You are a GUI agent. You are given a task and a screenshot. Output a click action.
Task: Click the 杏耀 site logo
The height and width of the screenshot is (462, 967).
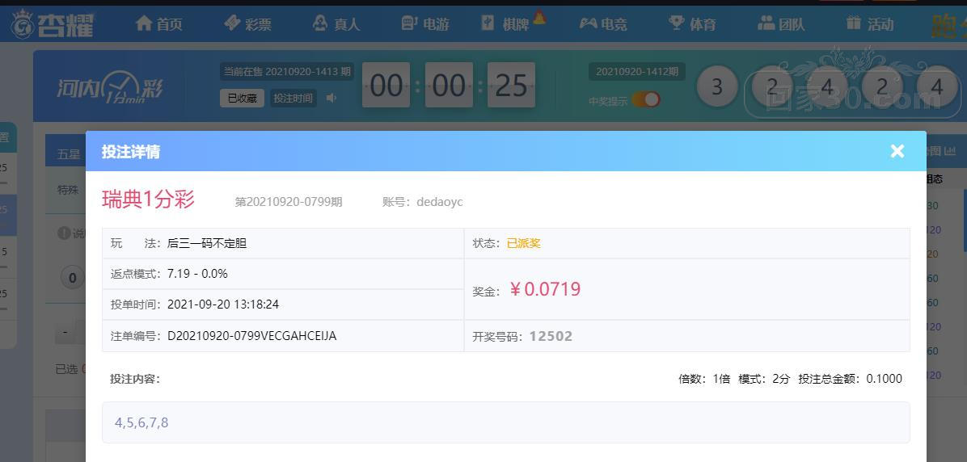(x=53, y=24)
